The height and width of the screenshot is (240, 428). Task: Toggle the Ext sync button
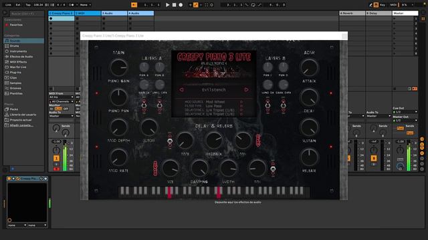click(18, 5)
